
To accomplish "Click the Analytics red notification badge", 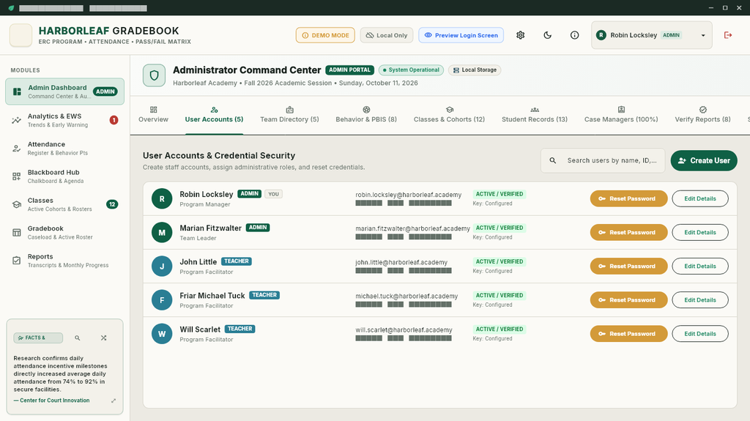I will [x=114, y=120].
